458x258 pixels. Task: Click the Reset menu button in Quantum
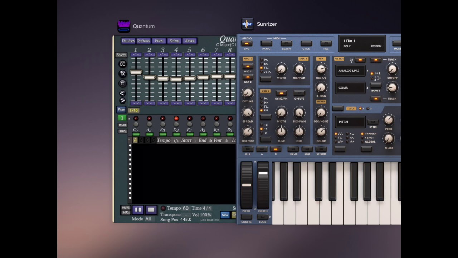pyautogui.click(x=190, y=41)
